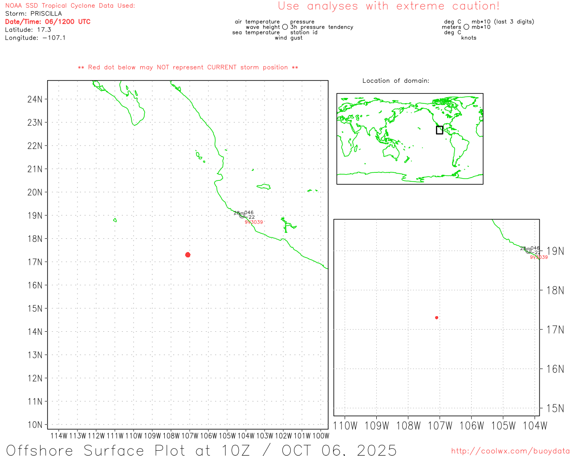This screenshot has width=570, height=456.
Task: Click the red storm position dot on main map
Action: tap(188, 255)
